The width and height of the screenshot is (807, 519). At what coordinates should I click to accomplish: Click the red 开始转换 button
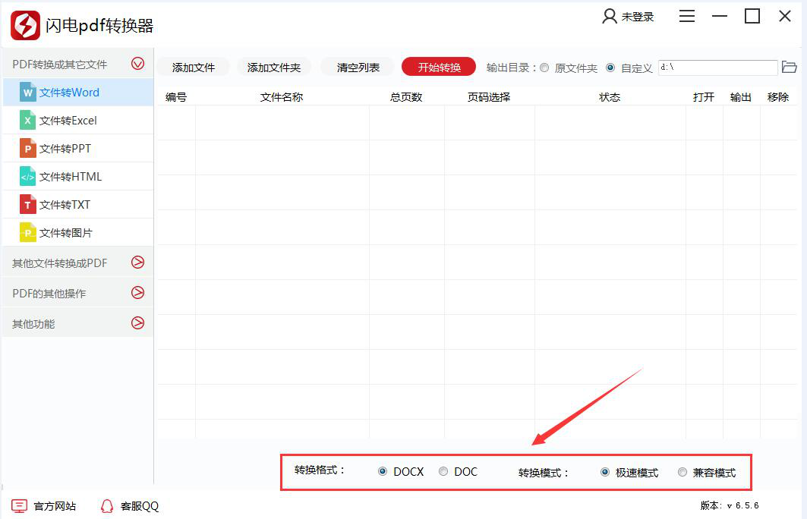(x=439, y=67)
